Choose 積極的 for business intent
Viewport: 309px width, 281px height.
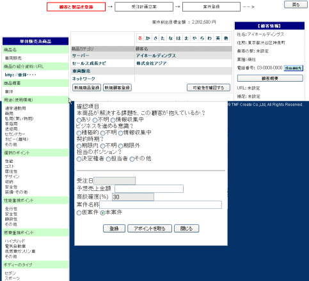79,133
